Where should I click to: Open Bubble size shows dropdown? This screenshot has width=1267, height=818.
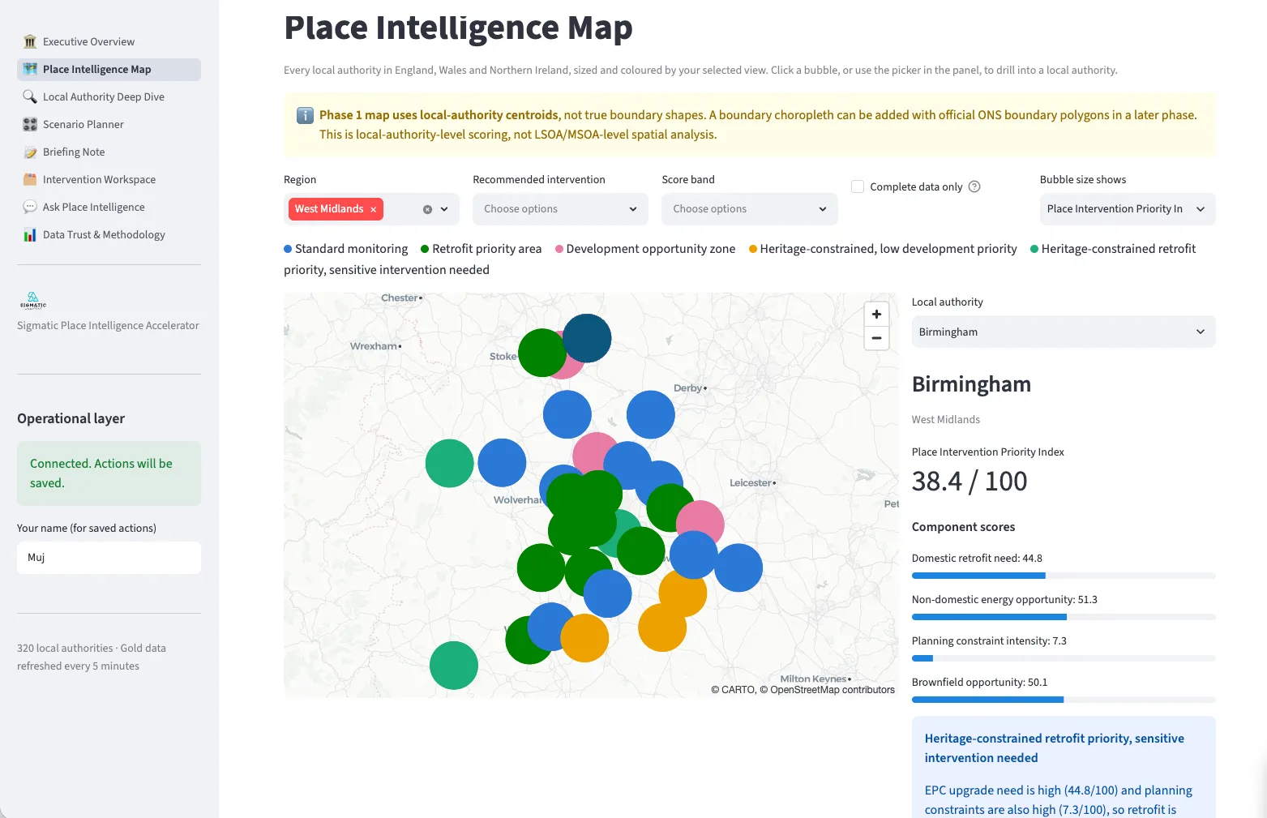point(1128,209)
